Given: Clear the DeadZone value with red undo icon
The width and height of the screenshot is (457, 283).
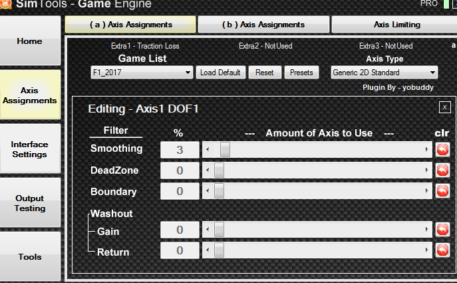Looking at the screenshot, I should click(442, 170).
